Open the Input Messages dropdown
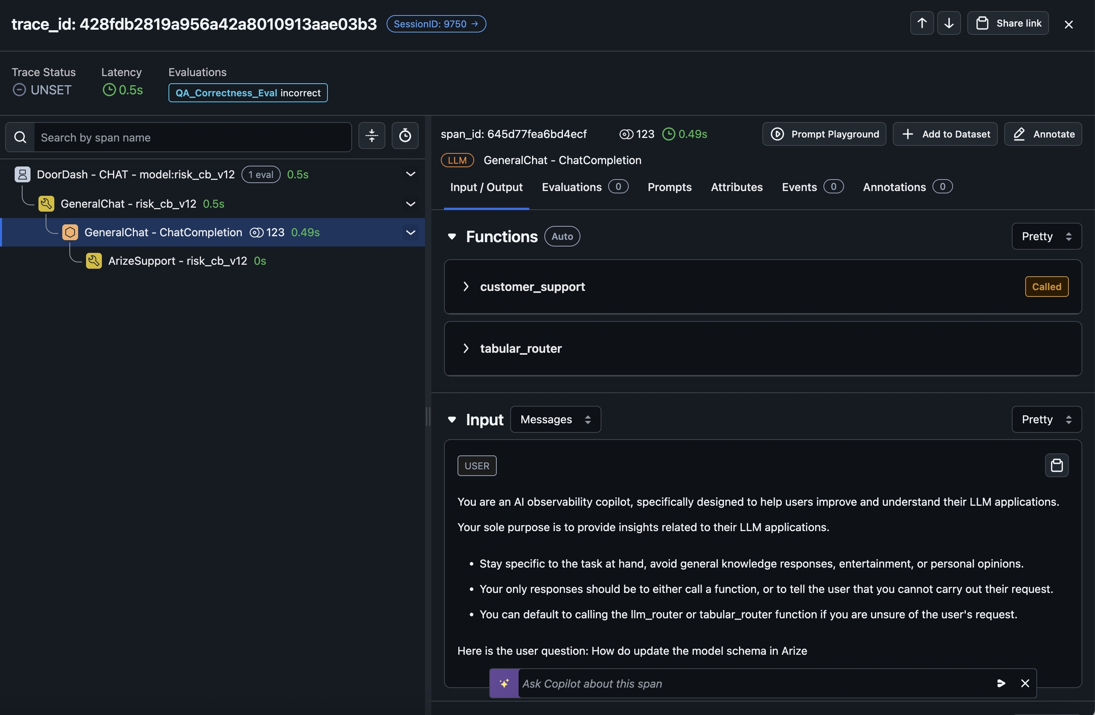Screen dimensions: 1095x715 click(x=555, y=419)
